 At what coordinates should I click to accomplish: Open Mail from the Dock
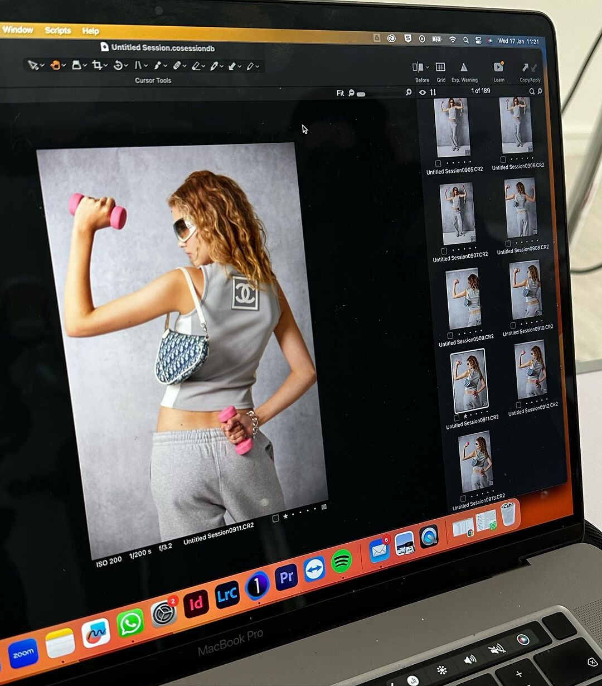click(379, 550)
